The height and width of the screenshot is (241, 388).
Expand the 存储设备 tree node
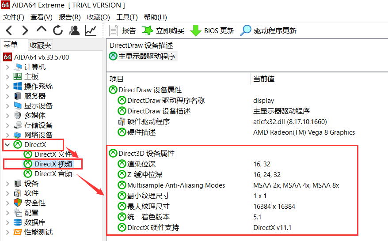pyautogui.click(x=8, y=125)
